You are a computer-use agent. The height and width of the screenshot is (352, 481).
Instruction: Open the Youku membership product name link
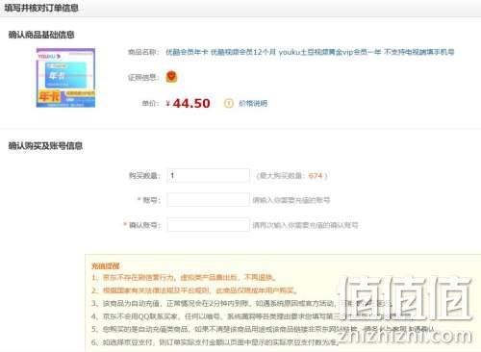(x=310, y=52)
